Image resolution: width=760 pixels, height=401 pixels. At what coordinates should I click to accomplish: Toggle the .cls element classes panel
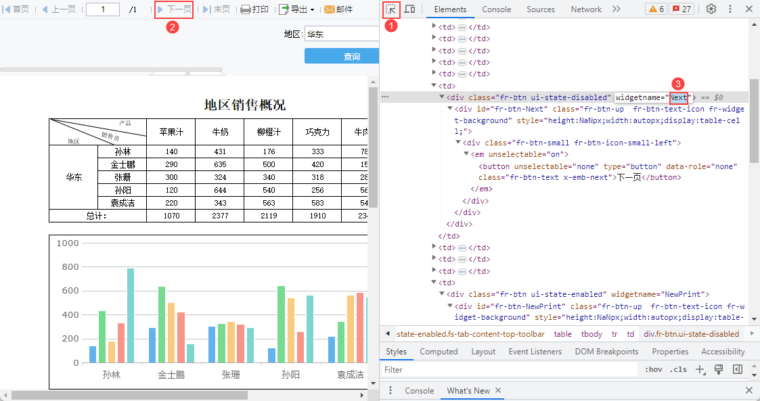pyautogui.click(x=677, y=370)
